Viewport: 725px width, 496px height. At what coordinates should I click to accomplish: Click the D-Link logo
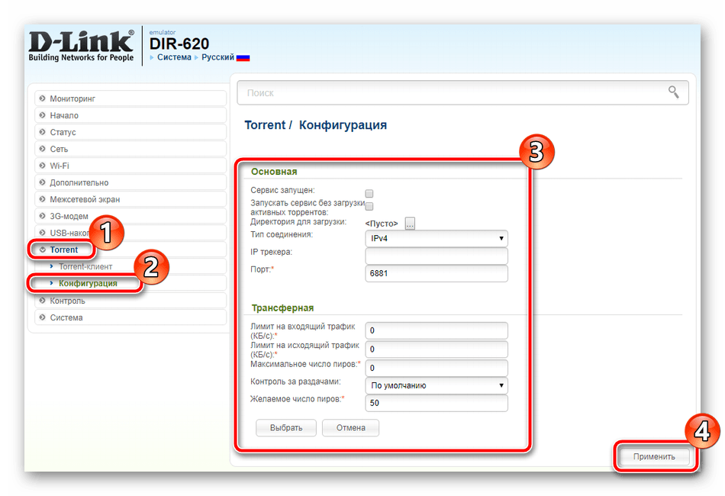pos(81,46)
